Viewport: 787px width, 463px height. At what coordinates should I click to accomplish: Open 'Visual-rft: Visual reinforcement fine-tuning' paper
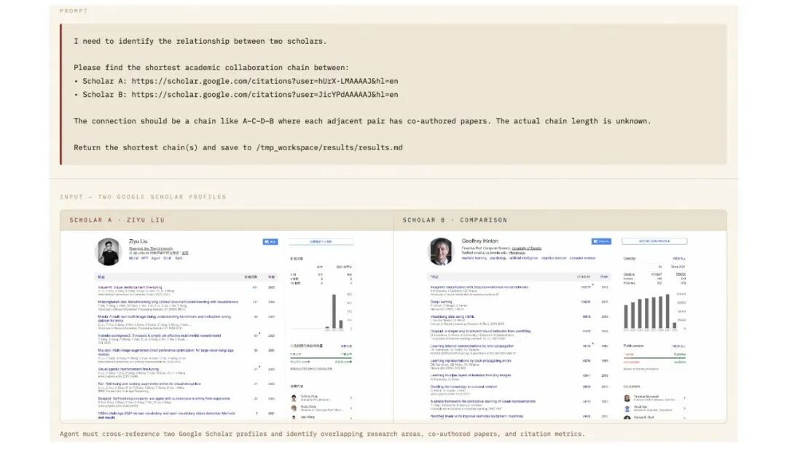tap(130, 288)
